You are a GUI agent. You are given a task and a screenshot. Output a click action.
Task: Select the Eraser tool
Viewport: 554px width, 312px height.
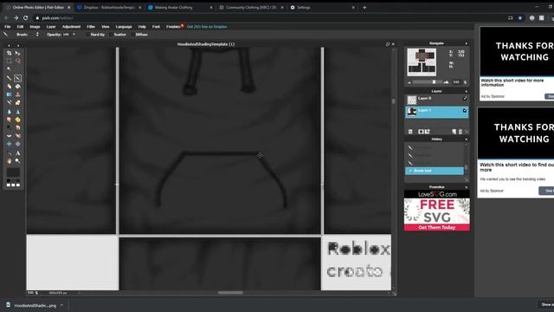(10, 87)
